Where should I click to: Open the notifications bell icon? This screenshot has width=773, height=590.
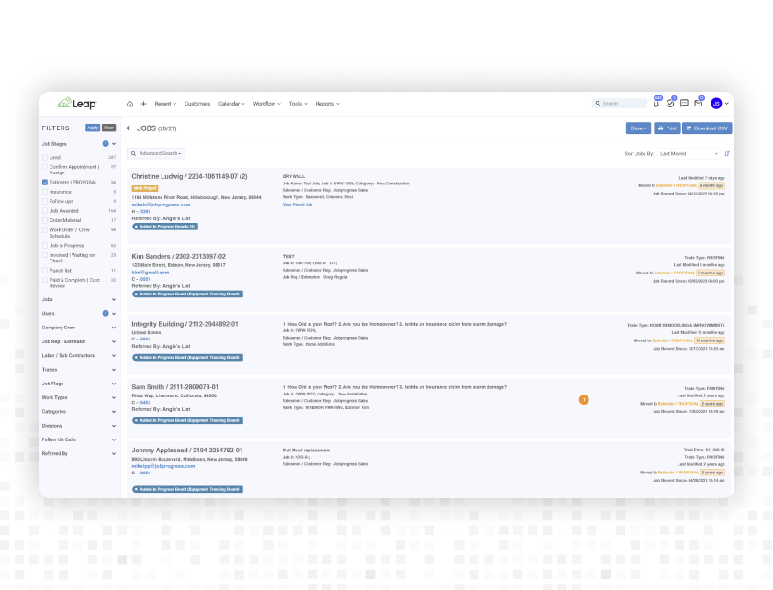656,103
